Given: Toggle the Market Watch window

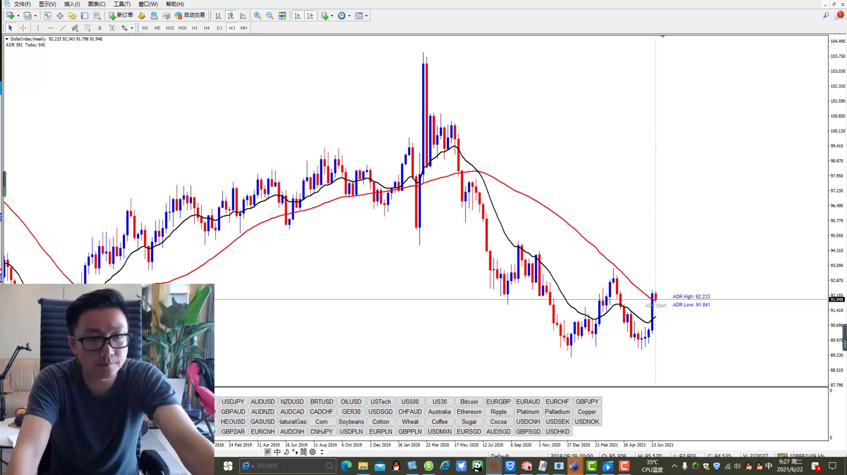Looking at the screenshot, I should [x=47, y=16].
